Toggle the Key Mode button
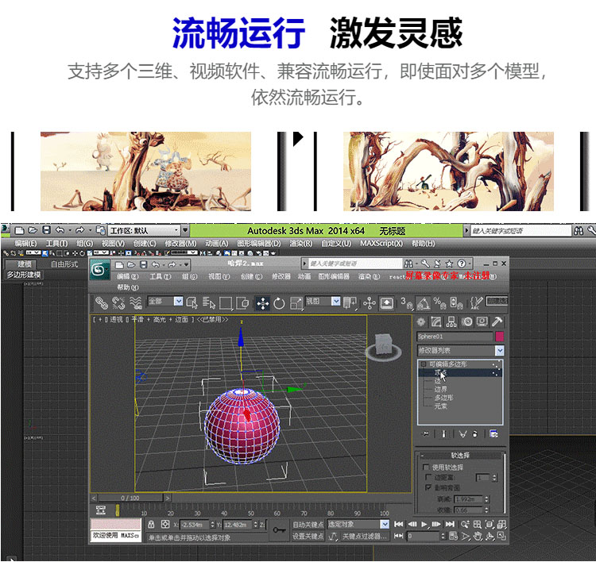 point(398,536)
